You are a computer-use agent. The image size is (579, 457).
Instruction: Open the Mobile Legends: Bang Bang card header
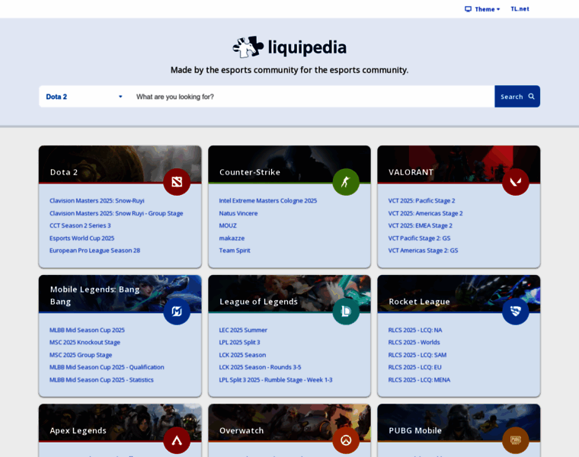(120, 294)
